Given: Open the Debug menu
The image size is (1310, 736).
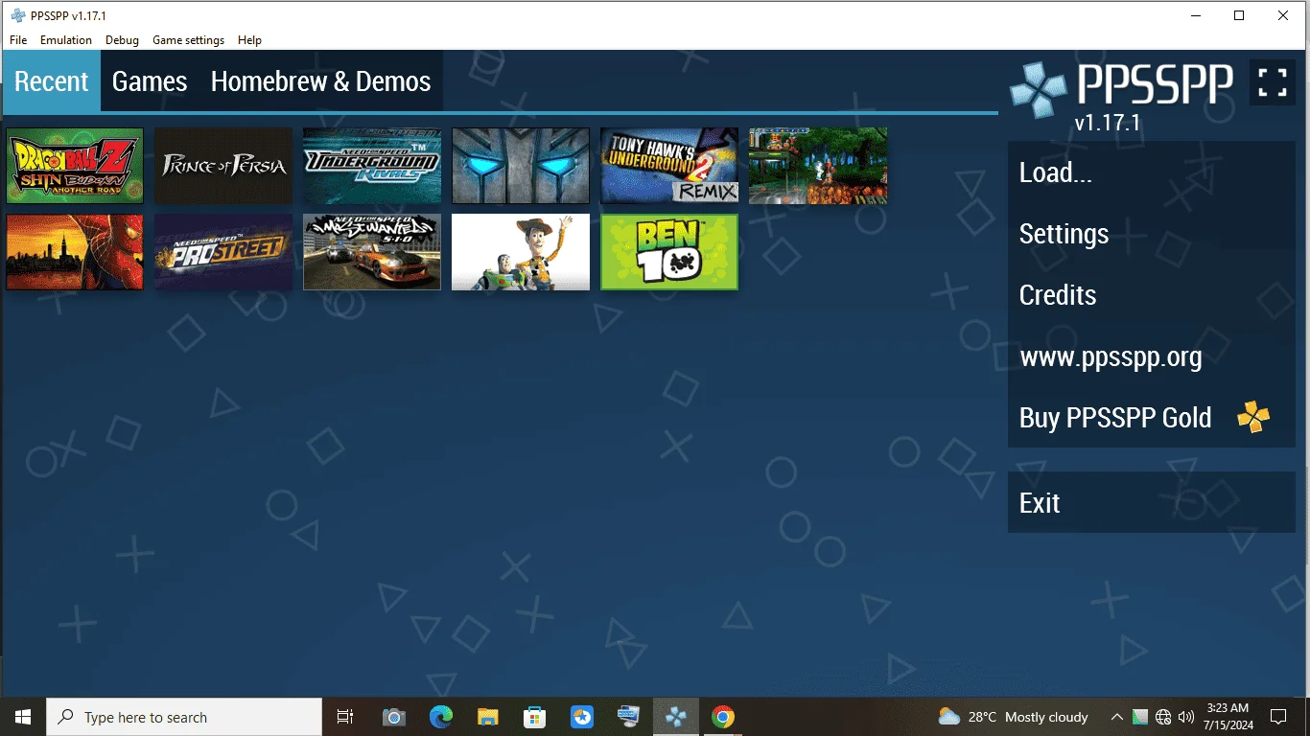Looking at the screenshot, I should (122, 40).
